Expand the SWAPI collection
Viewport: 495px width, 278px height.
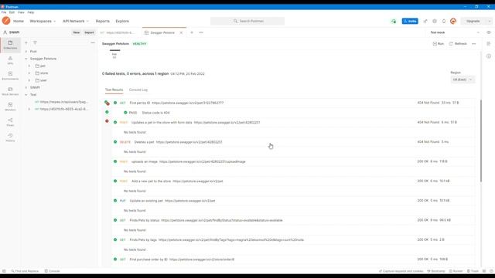[x=26, y=87]
